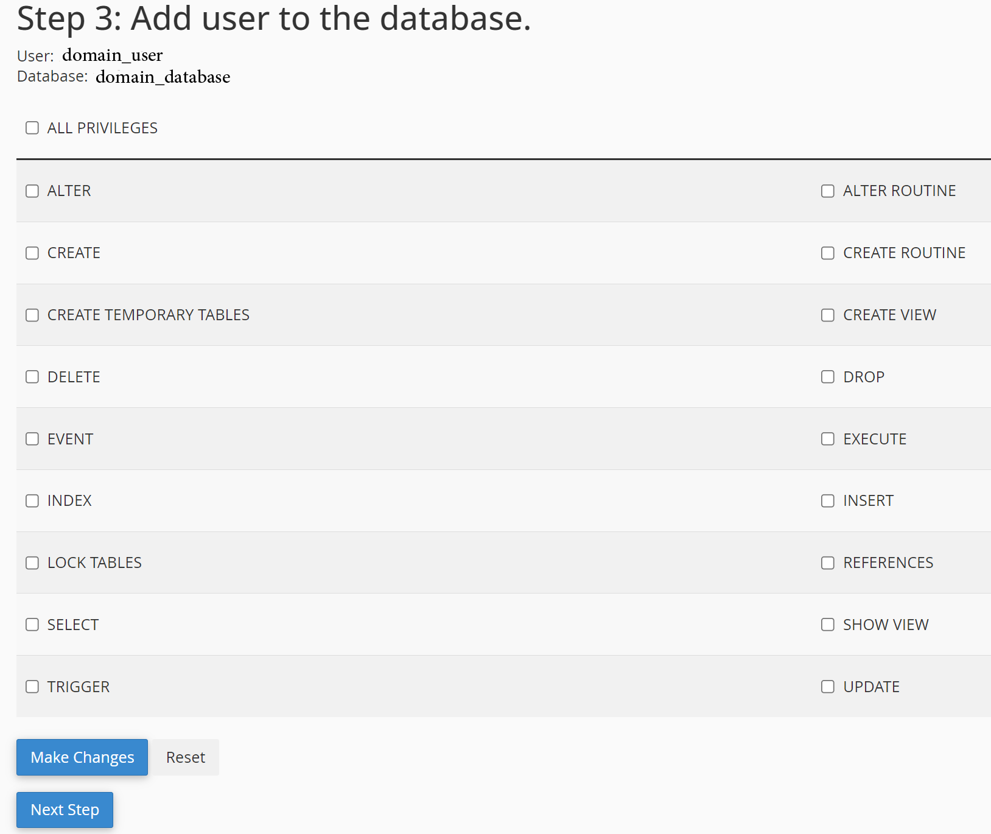Viewport: 991px width, 834px height.
Task: Select the CREATE VIEW checkbox
Action: [828, 315]
